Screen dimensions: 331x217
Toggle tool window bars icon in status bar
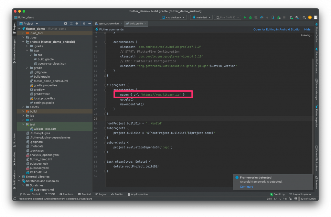pos(15,199)
